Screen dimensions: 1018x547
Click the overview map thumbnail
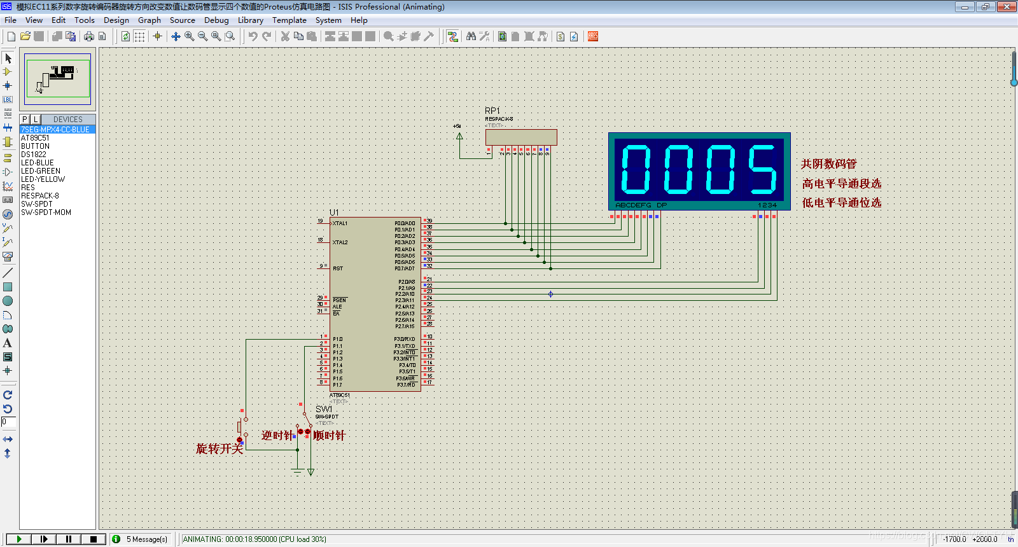tap(58, 79)
